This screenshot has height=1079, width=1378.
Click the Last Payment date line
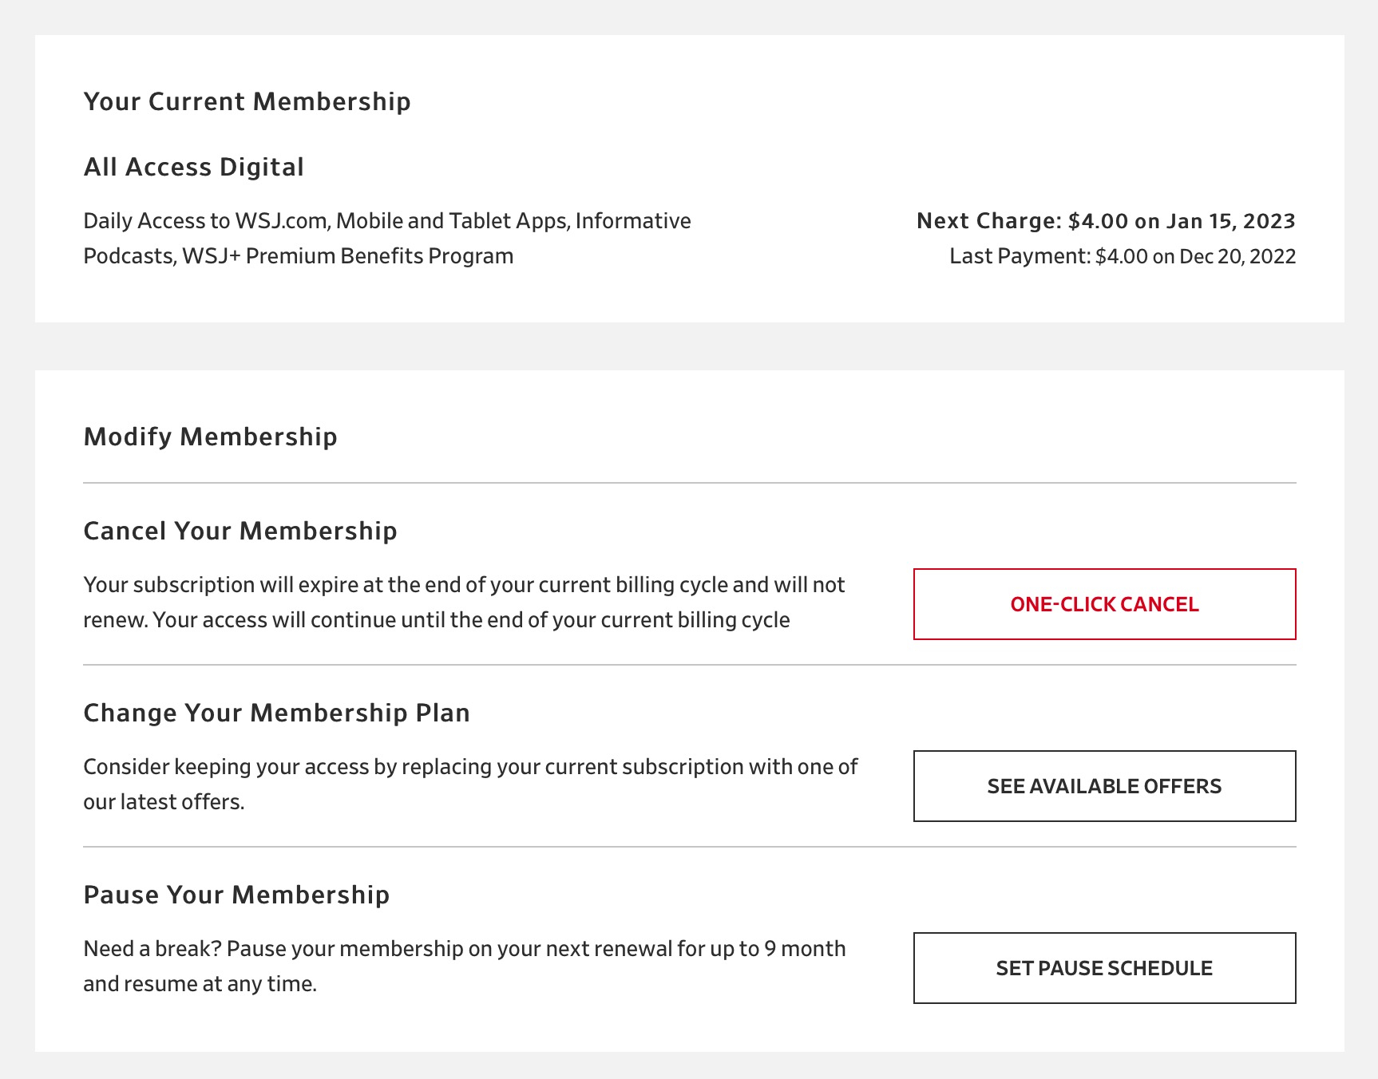(1123, 256)
